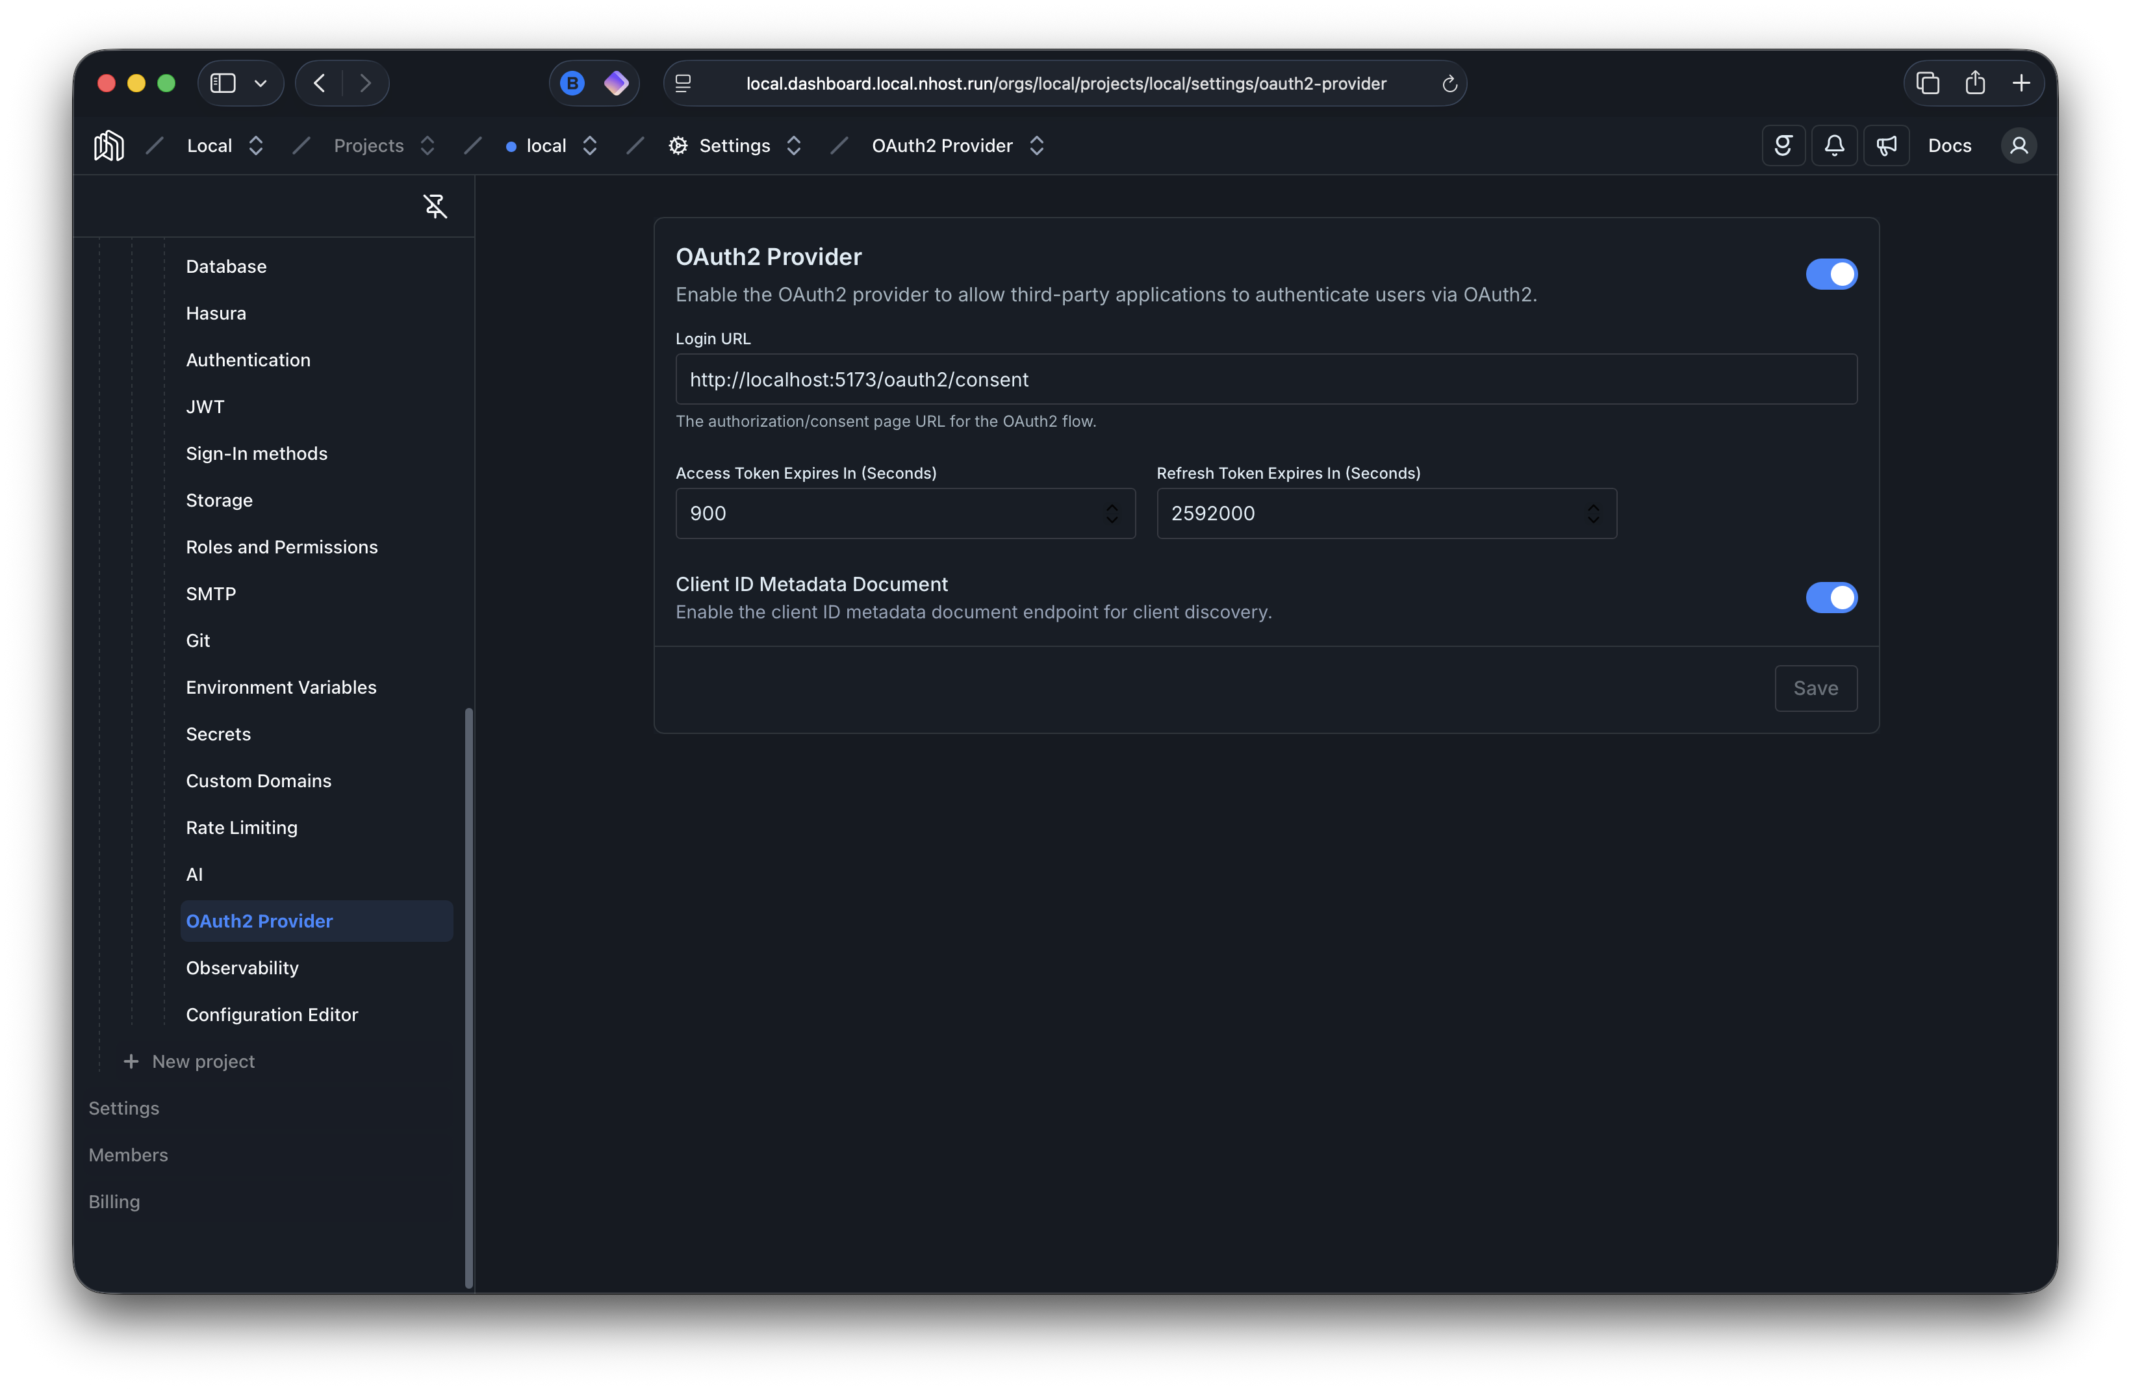Switch to Authentication settings
Image resolution: width=2131 pixels, height=1390 pixels.
pyautogui.click(x=248, y=360)
